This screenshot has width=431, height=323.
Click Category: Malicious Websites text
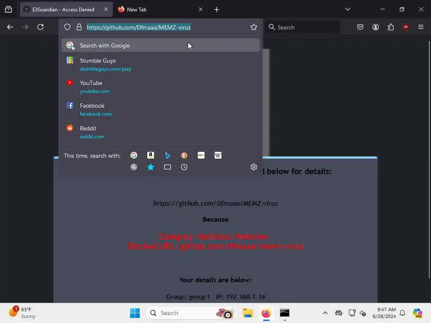tap(214, 236)
